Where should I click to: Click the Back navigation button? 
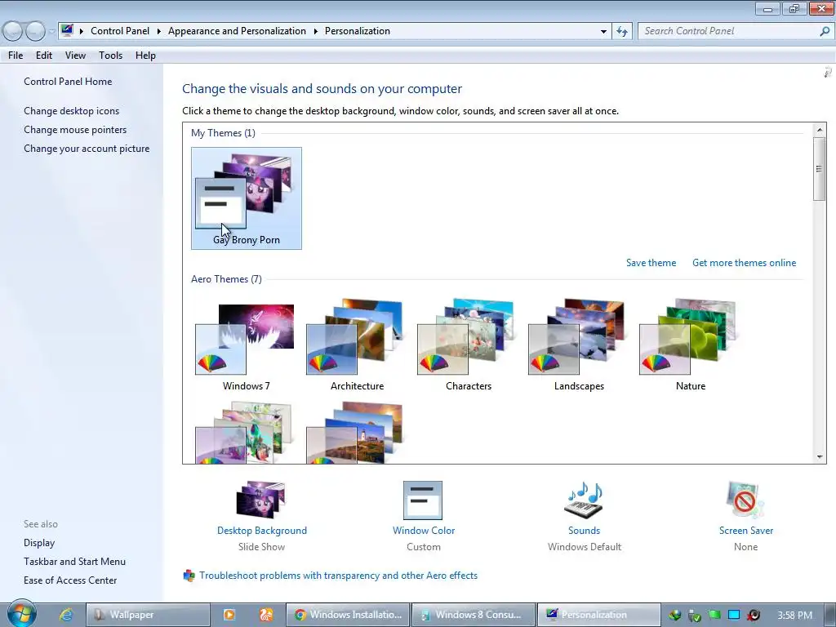click(x=12, y=31)
